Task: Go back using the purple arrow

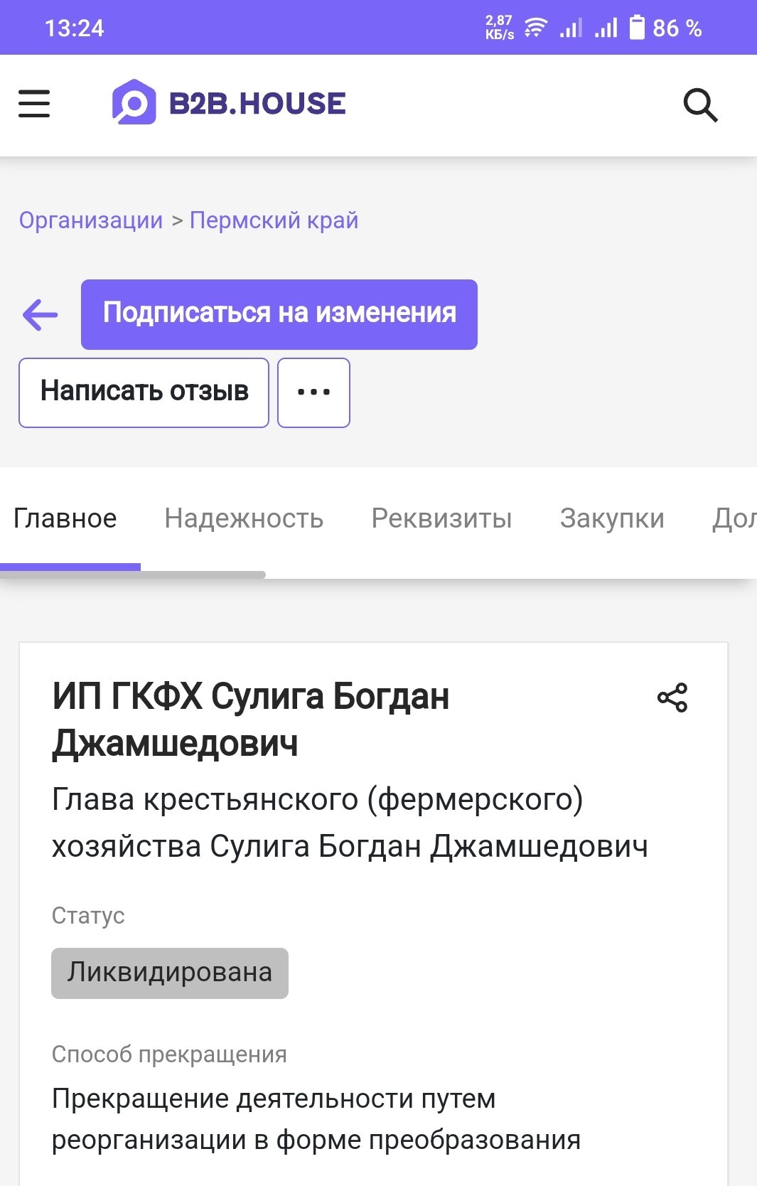Action: click(x=41, y=315)
